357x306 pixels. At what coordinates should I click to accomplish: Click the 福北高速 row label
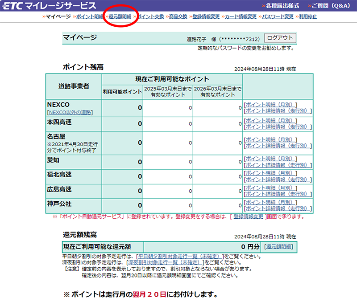point(59,175)
